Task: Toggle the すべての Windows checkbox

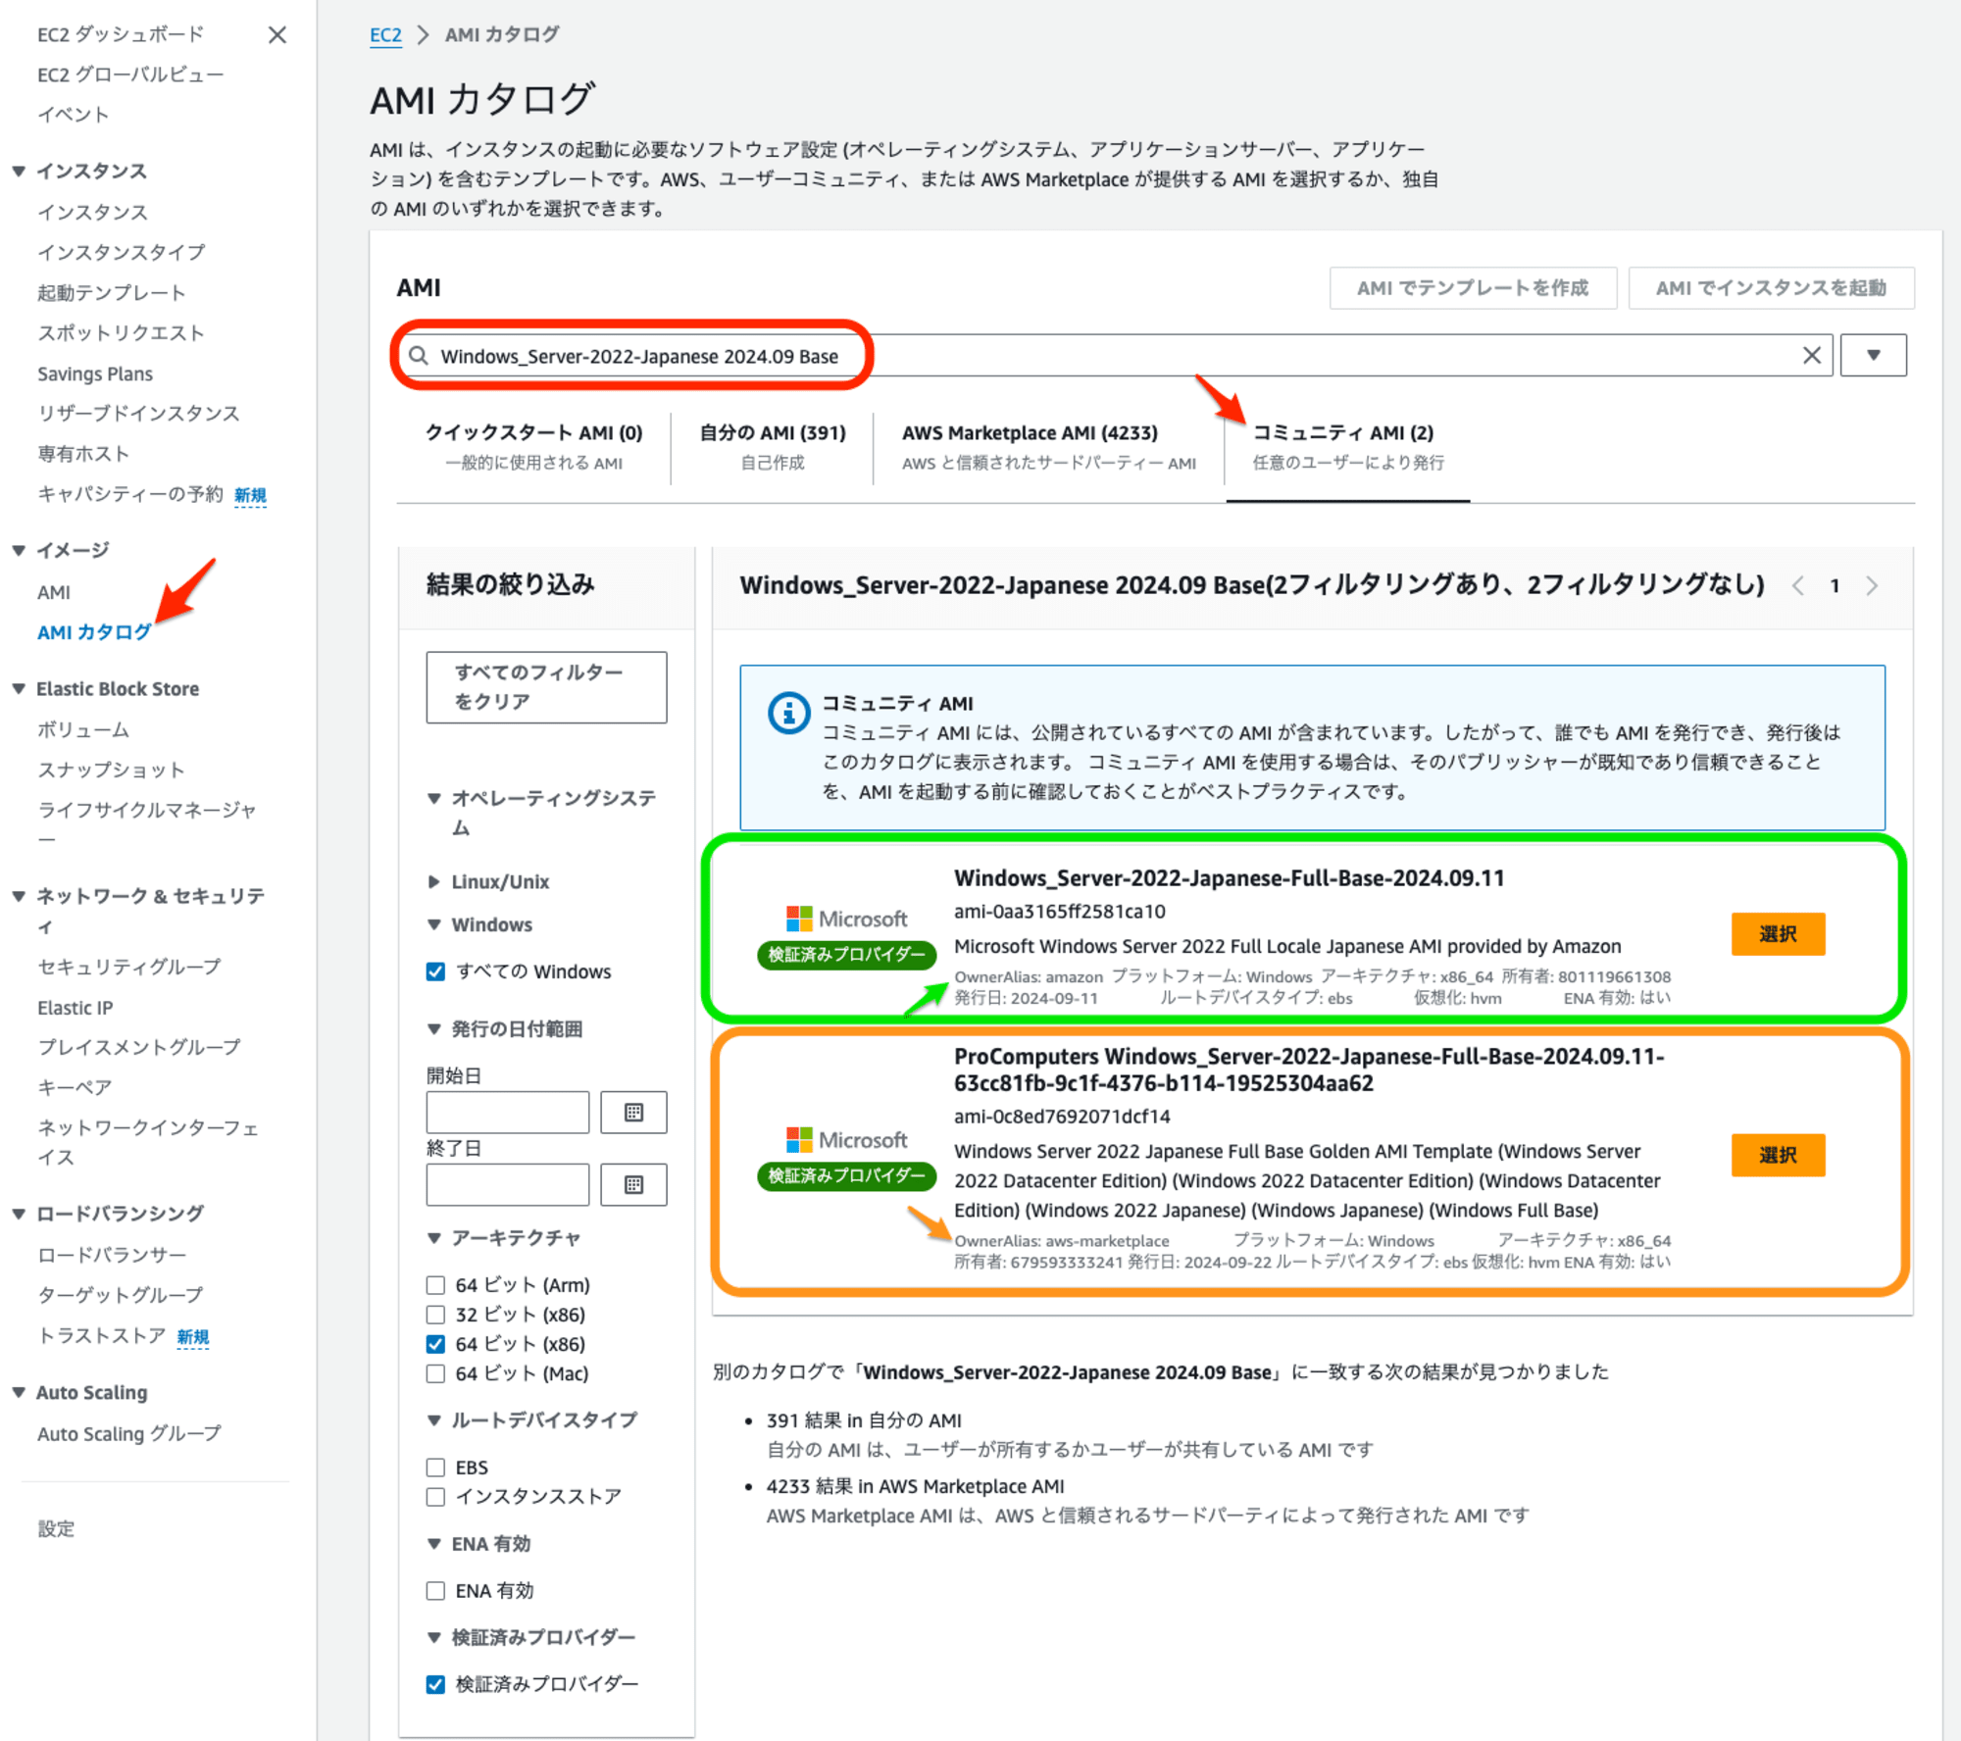Action: [435, 971]
